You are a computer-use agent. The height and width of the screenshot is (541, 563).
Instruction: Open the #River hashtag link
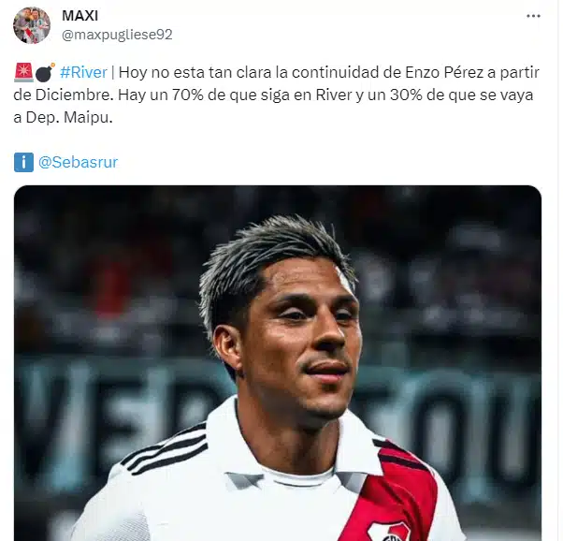coord(83,72)
